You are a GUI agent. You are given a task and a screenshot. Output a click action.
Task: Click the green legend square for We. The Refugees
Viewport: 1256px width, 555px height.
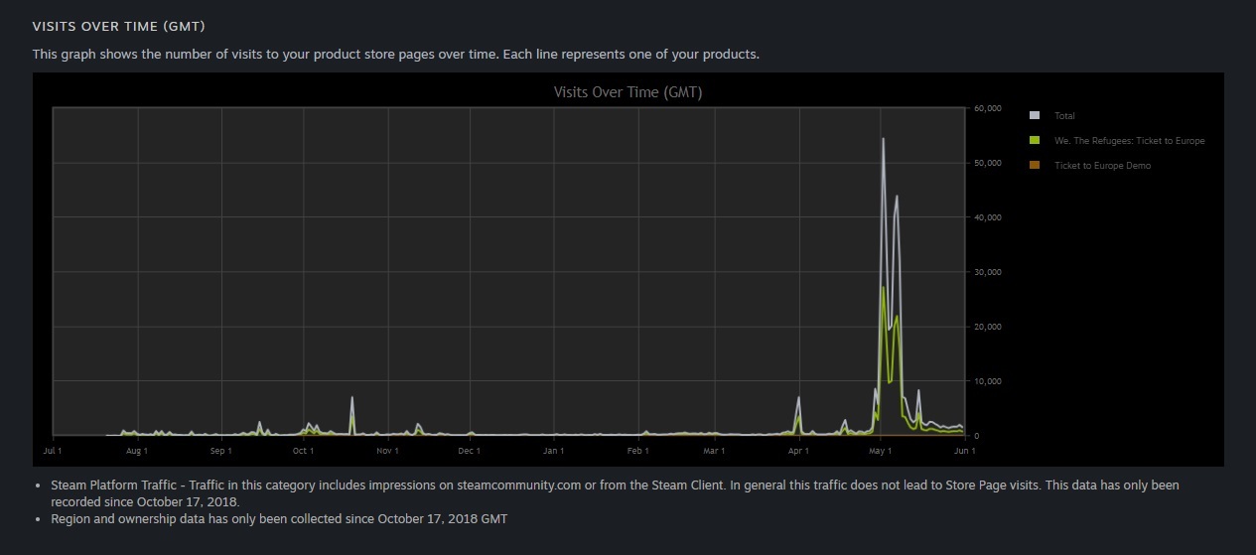[1035, 141]
